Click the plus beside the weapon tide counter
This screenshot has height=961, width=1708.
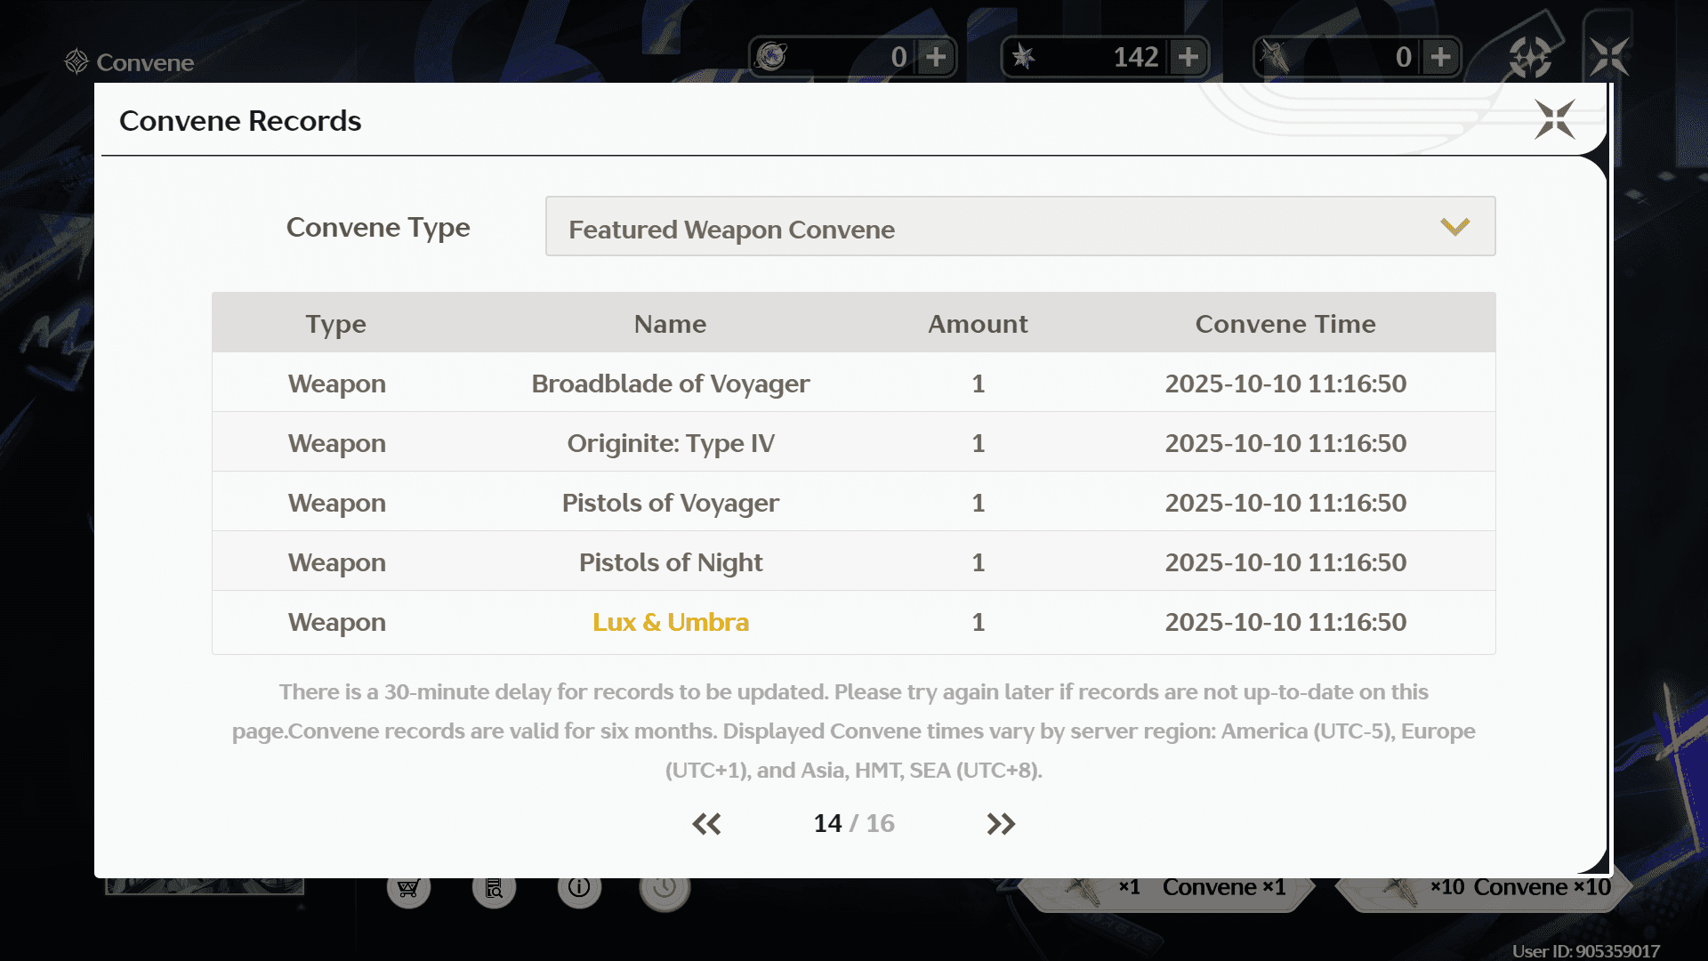click(x=1441, y=57)
